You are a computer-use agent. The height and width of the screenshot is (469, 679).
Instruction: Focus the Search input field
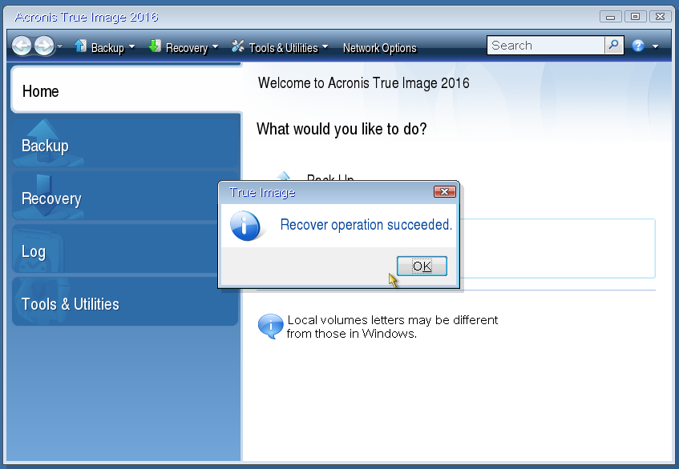[546, 46]
